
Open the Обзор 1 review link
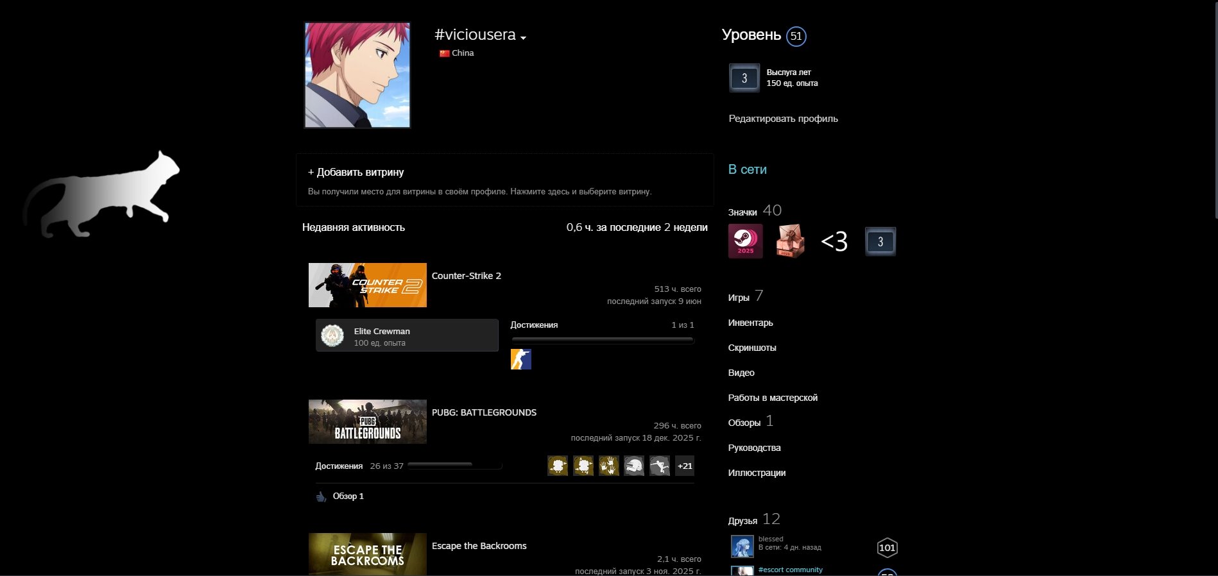[348, 496]
